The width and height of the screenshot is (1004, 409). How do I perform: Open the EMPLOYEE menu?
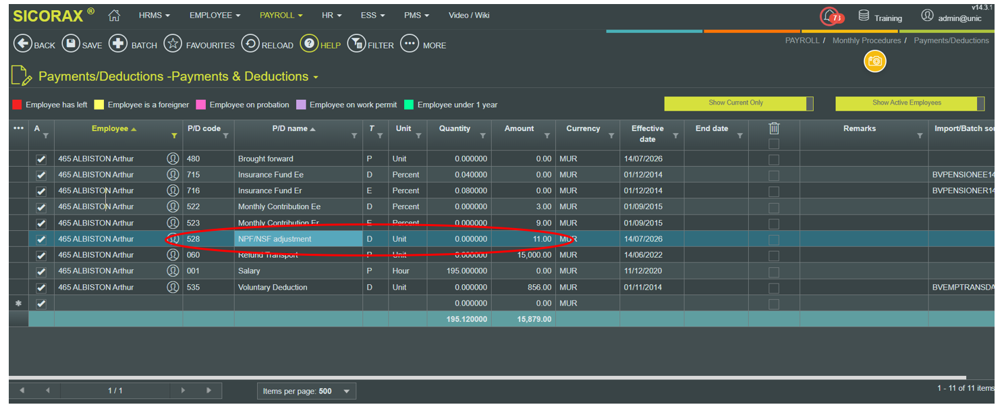click(x=215, y=15)
